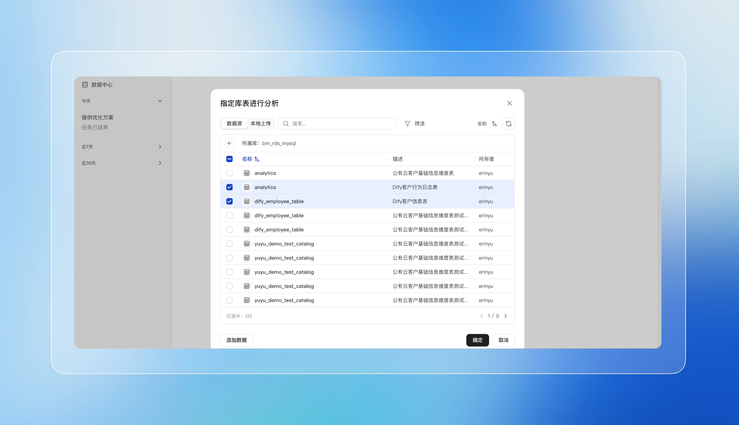
Task: Click the magnifier icon in search box
Action: (286, 124)
